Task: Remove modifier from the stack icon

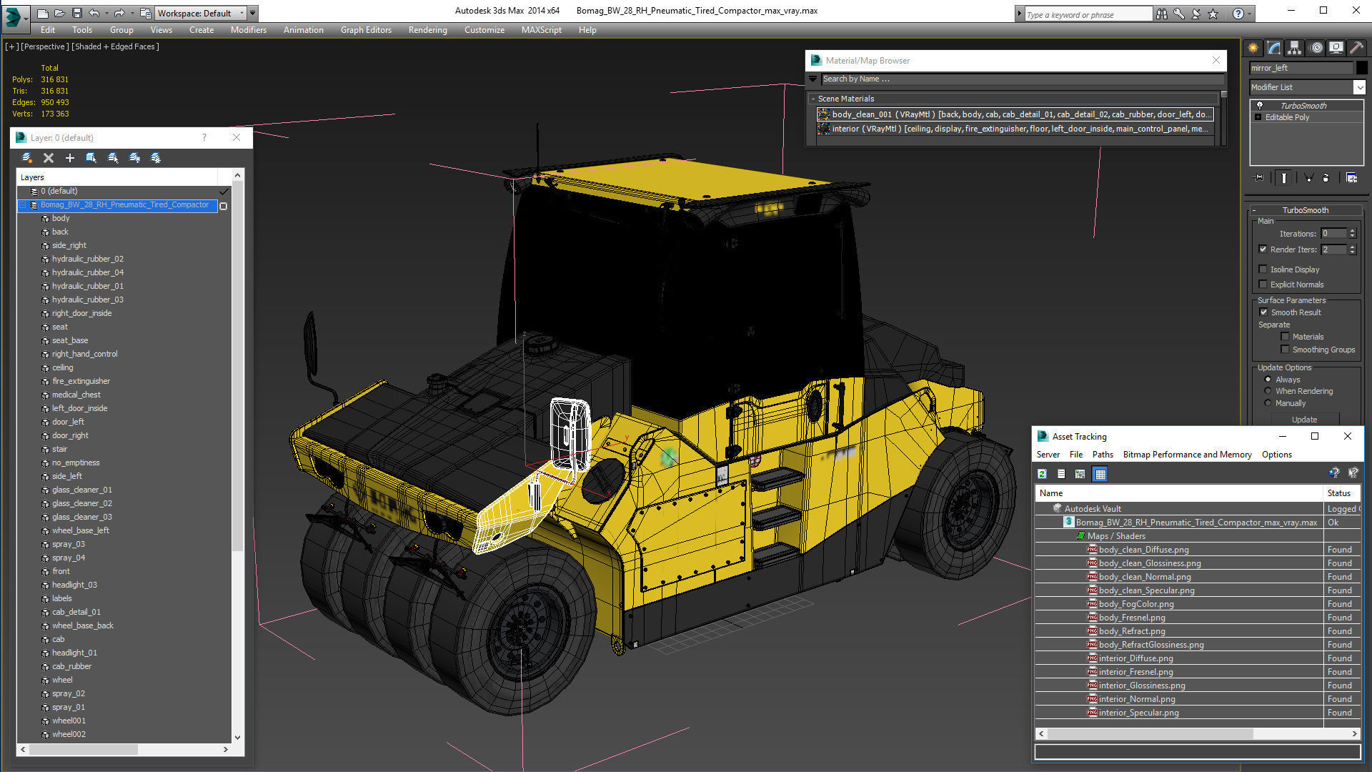Action: [x=1326, y=177]
